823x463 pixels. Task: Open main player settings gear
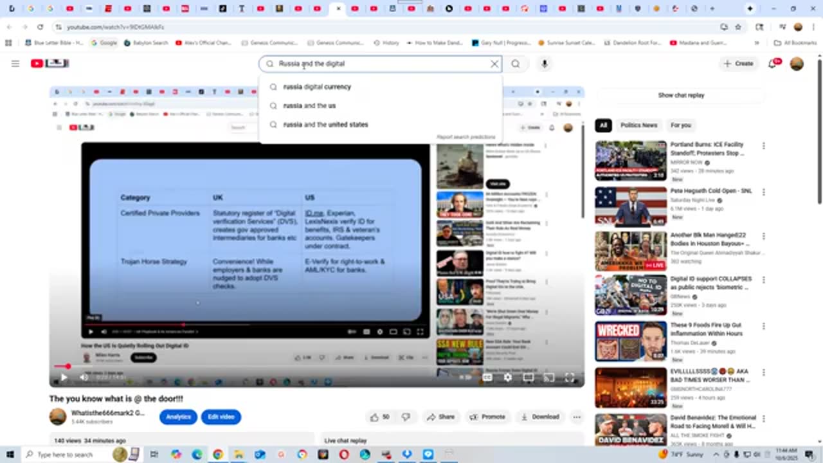click(x=508, y=377)
